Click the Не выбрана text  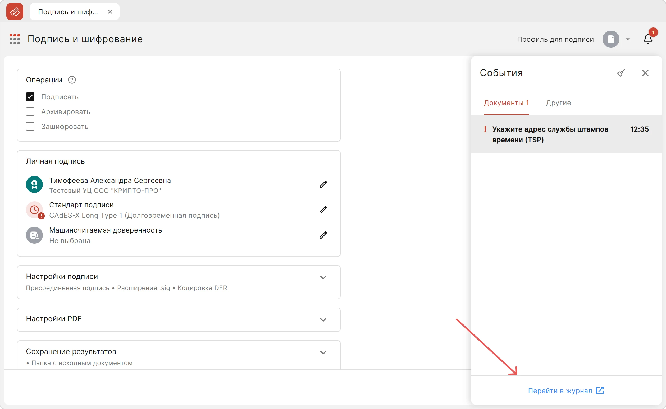(70, 241)
